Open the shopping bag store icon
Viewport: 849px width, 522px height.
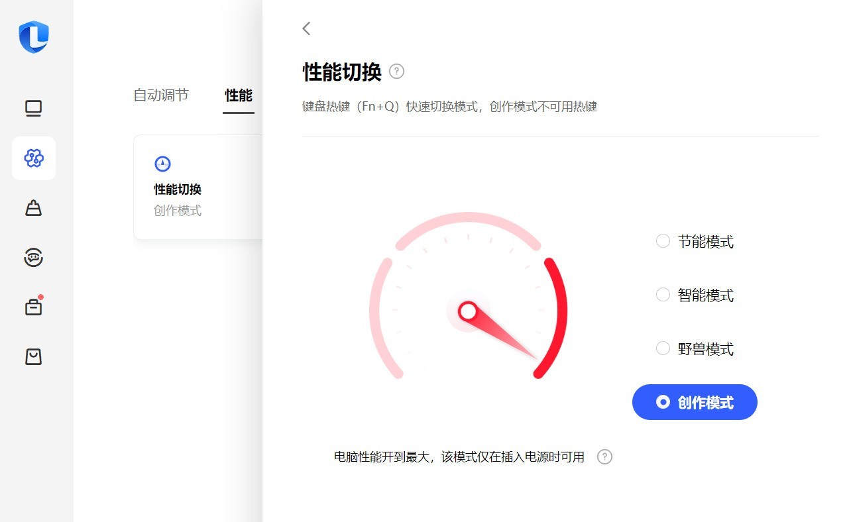tap(33, 357)
